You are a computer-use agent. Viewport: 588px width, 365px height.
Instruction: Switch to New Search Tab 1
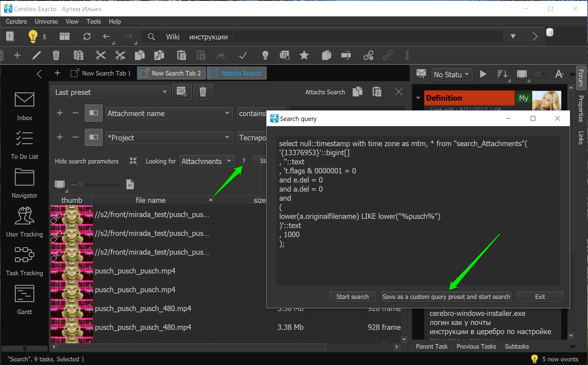tap(101, 73)
